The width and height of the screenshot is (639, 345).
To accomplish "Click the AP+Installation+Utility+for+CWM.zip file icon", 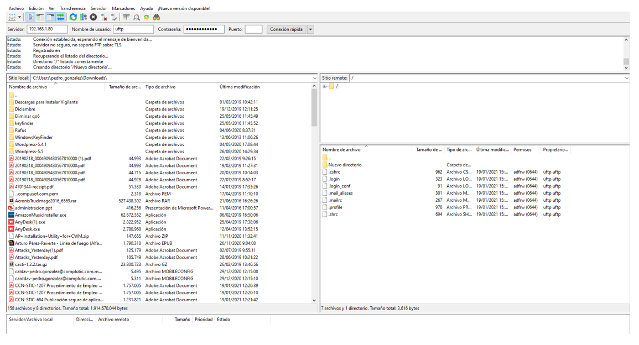I will tap(11, 236).
